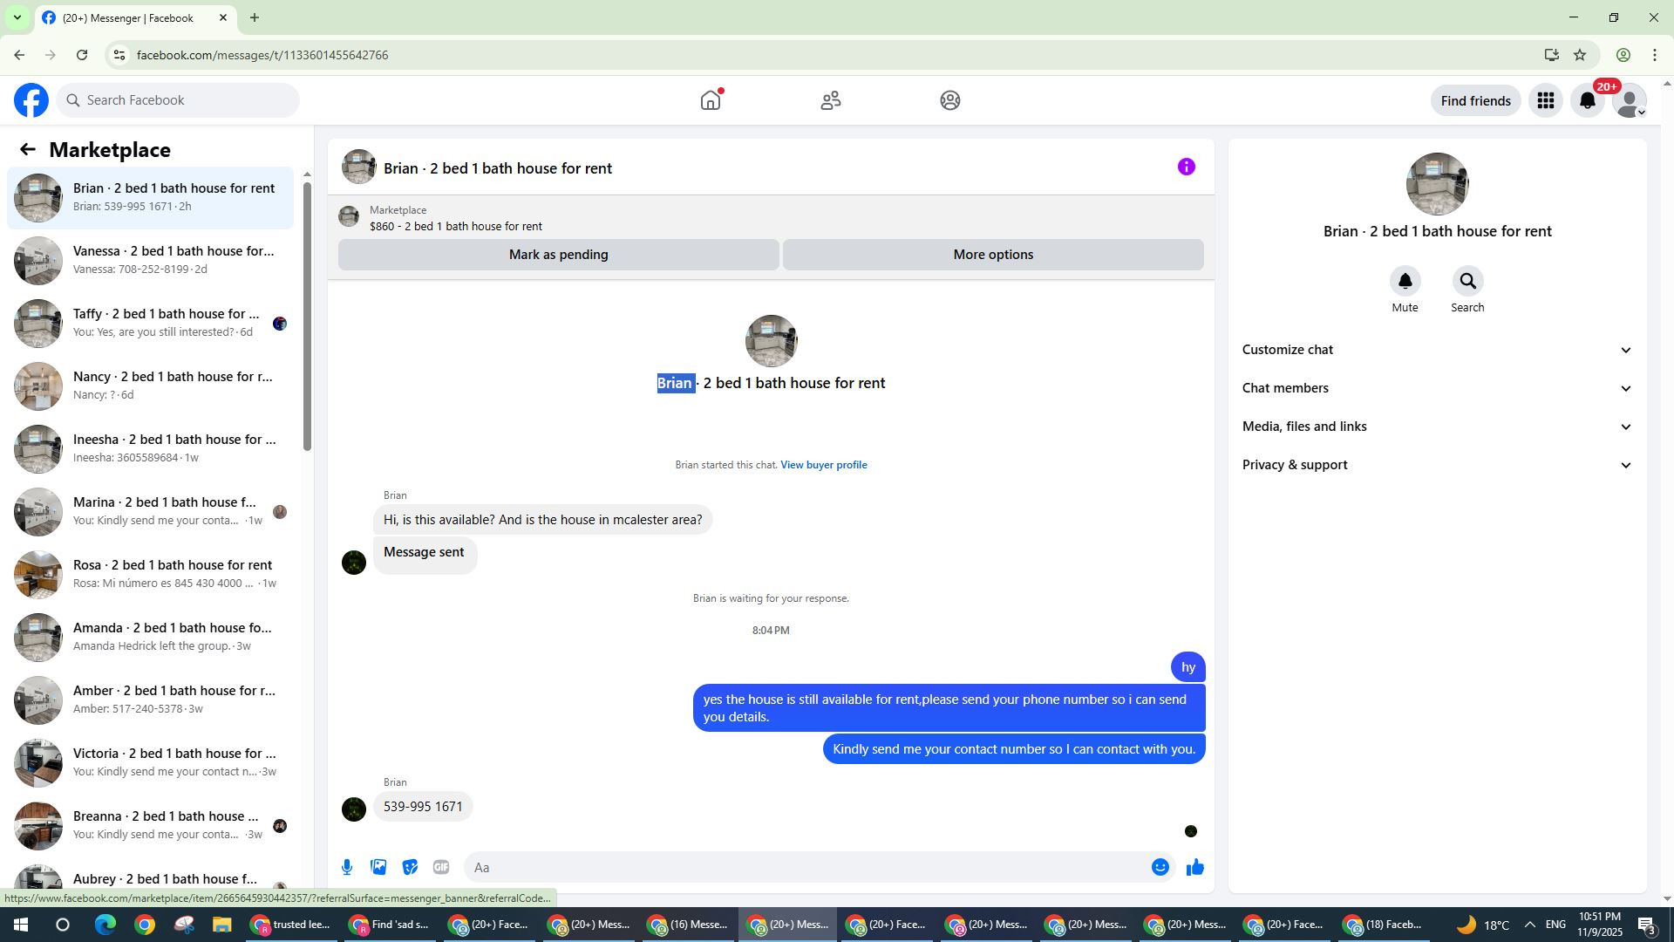Open Marina conversation in chat list
This screenshot has height=942, width=1674.
pyautogui.click(x=150, y=511)
